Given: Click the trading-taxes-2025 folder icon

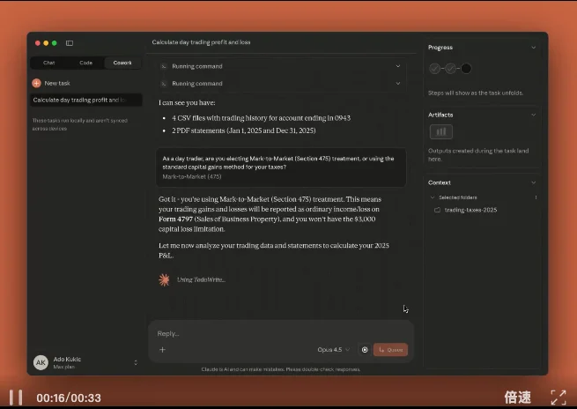Looking at the screenshot, I should click(x=438, y=210).
